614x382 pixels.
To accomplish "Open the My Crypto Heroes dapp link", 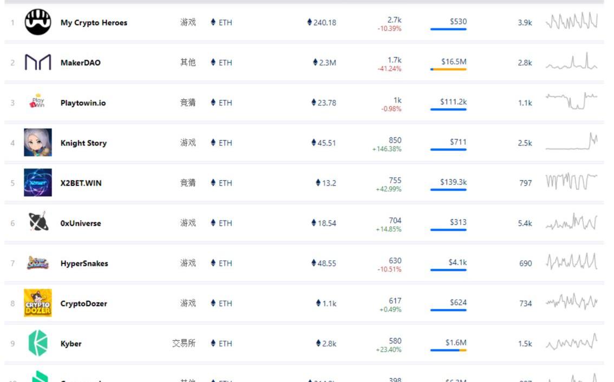I will pos(94,23).
